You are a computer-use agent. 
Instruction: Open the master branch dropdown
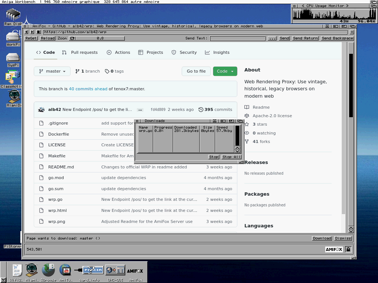[x=52, y=71]
